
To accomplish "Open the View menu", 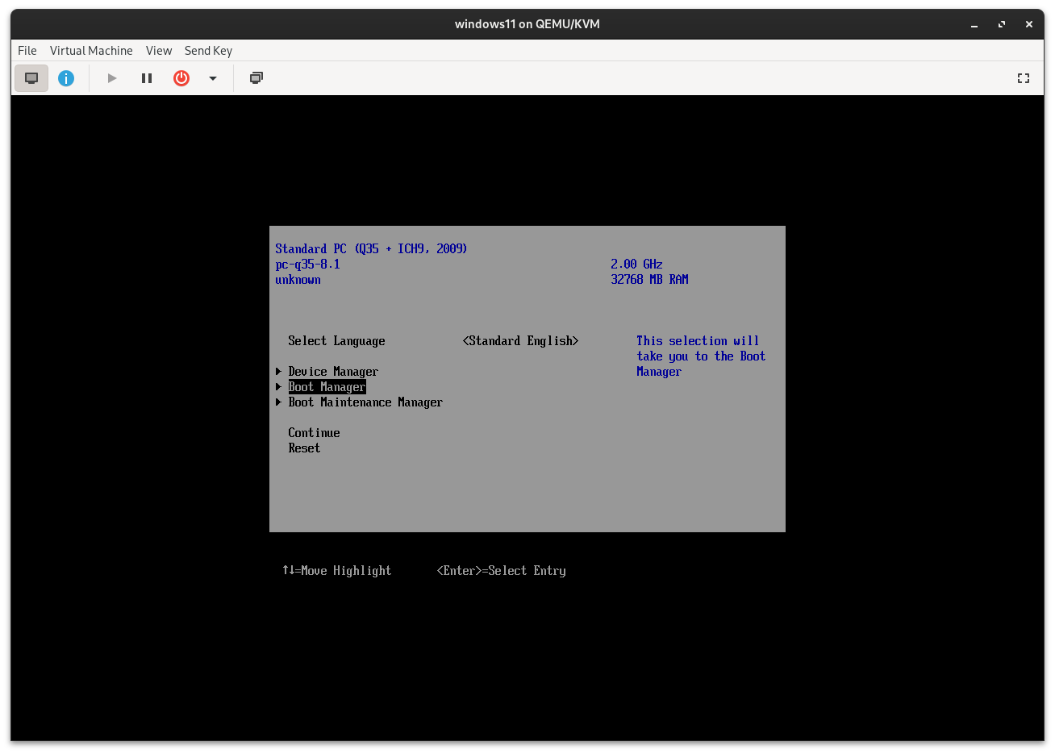I will 159,51.
